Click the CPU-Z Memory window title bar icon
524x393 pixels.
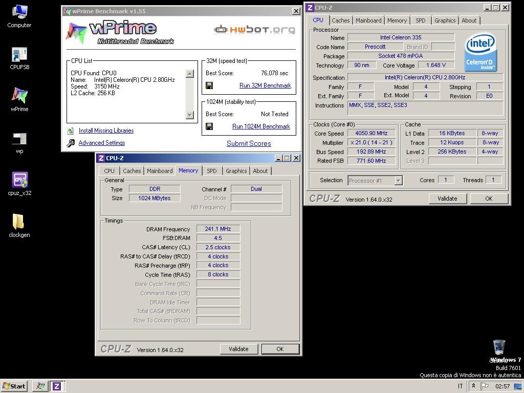[101, 158]
